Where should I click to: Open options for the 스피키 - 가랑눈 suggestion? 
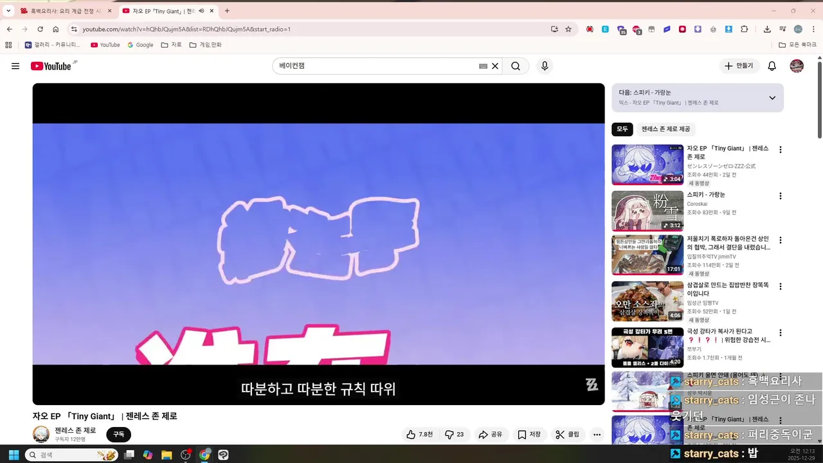[781, 196]
